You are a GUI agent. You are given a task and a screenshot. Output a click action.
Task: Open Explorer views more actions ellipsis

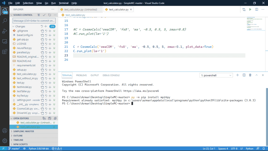click(53, 9)
